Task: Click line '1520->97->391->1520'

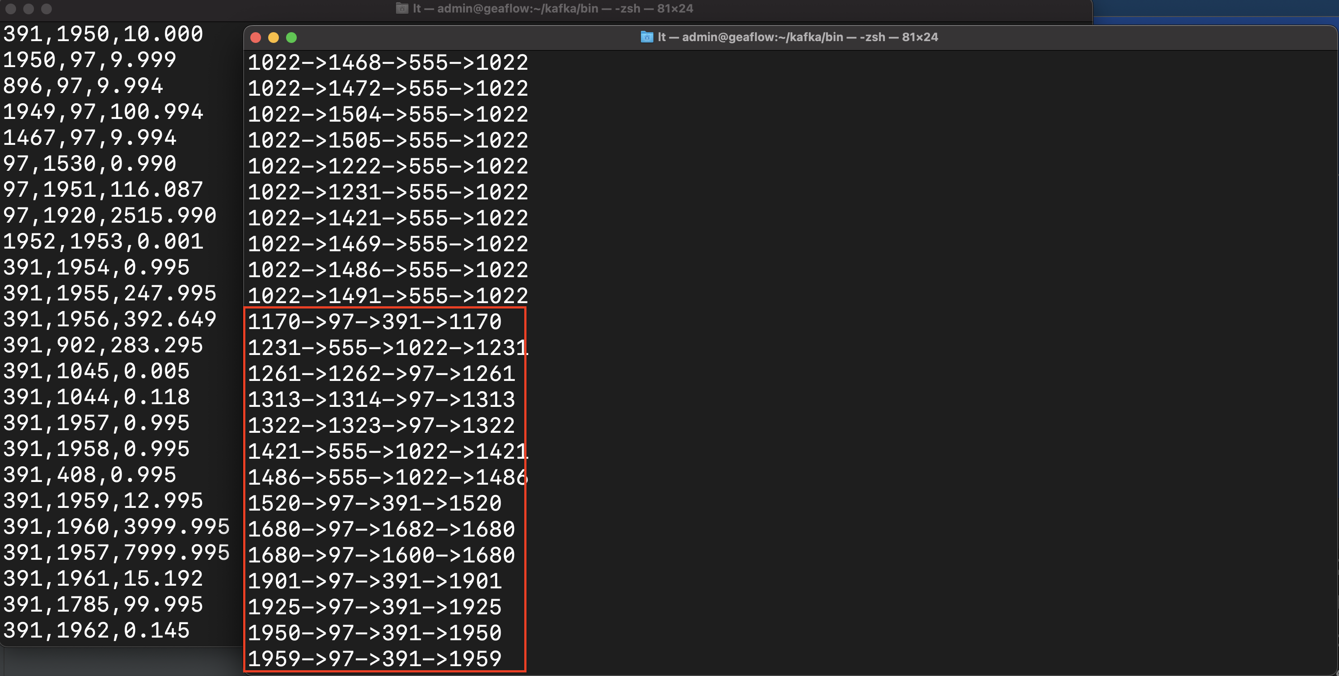Action: point(374,503)
